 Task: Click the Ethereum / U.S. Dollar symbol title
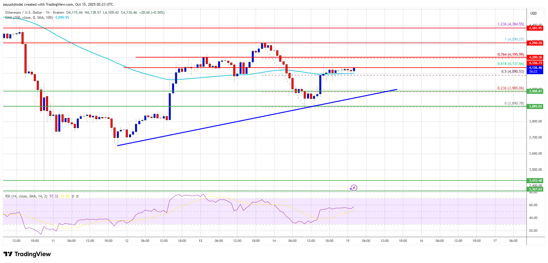point(24,13)
